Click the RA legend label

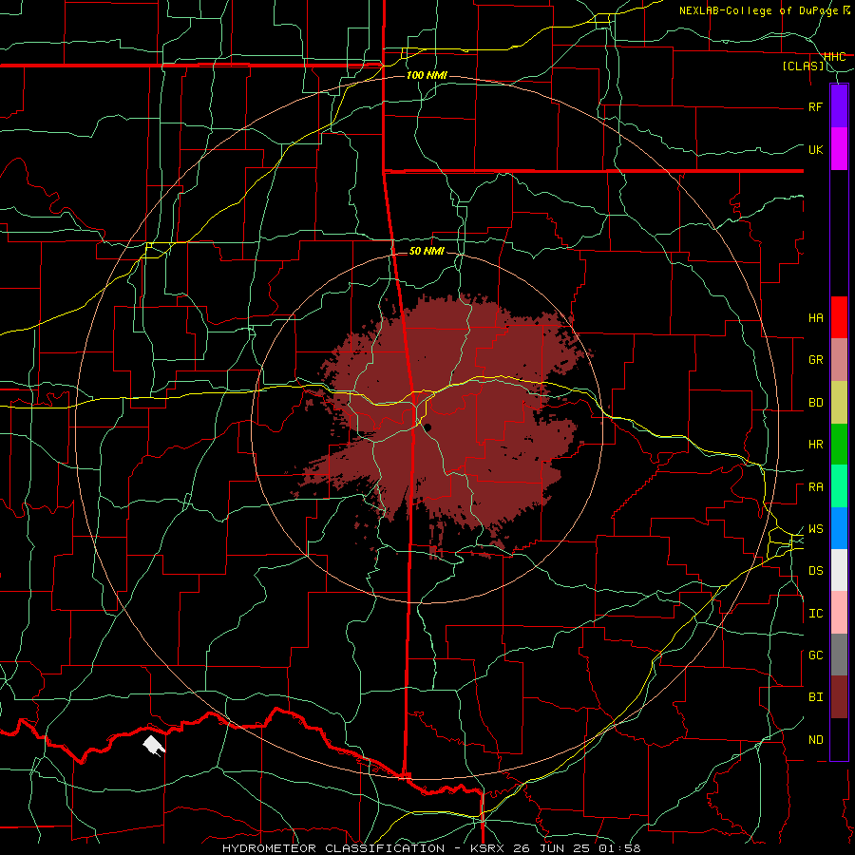(815, 487)
